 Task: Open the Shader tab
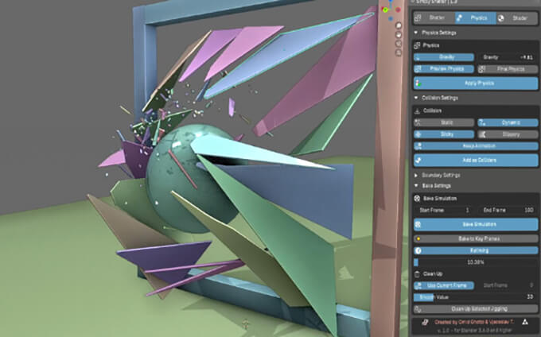point(516,17)
